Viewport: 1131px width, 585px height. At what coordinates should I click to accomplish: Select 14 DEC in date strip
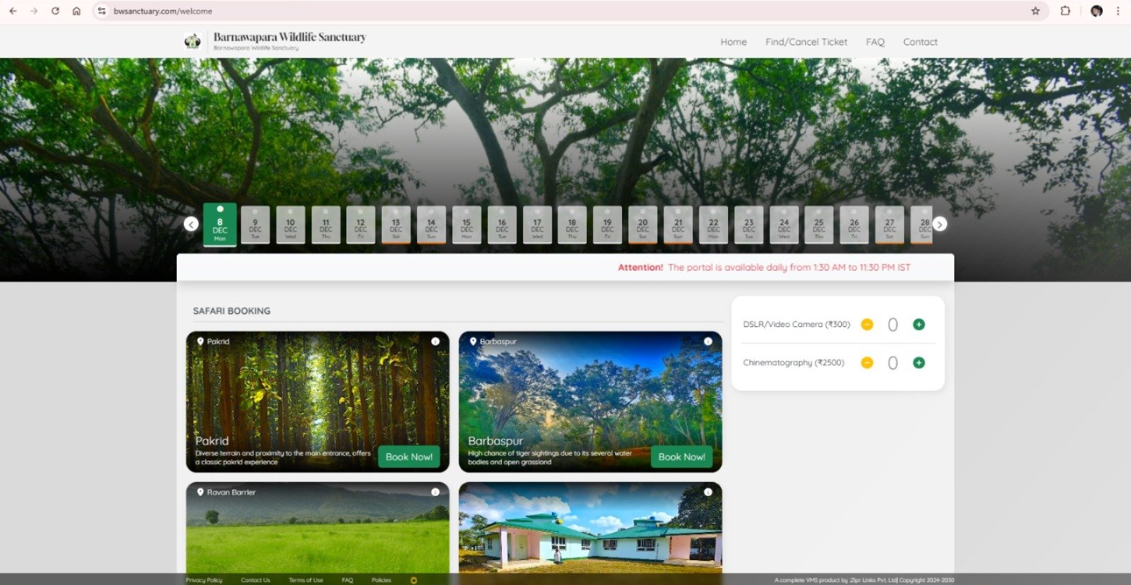(x=431, y=225)
